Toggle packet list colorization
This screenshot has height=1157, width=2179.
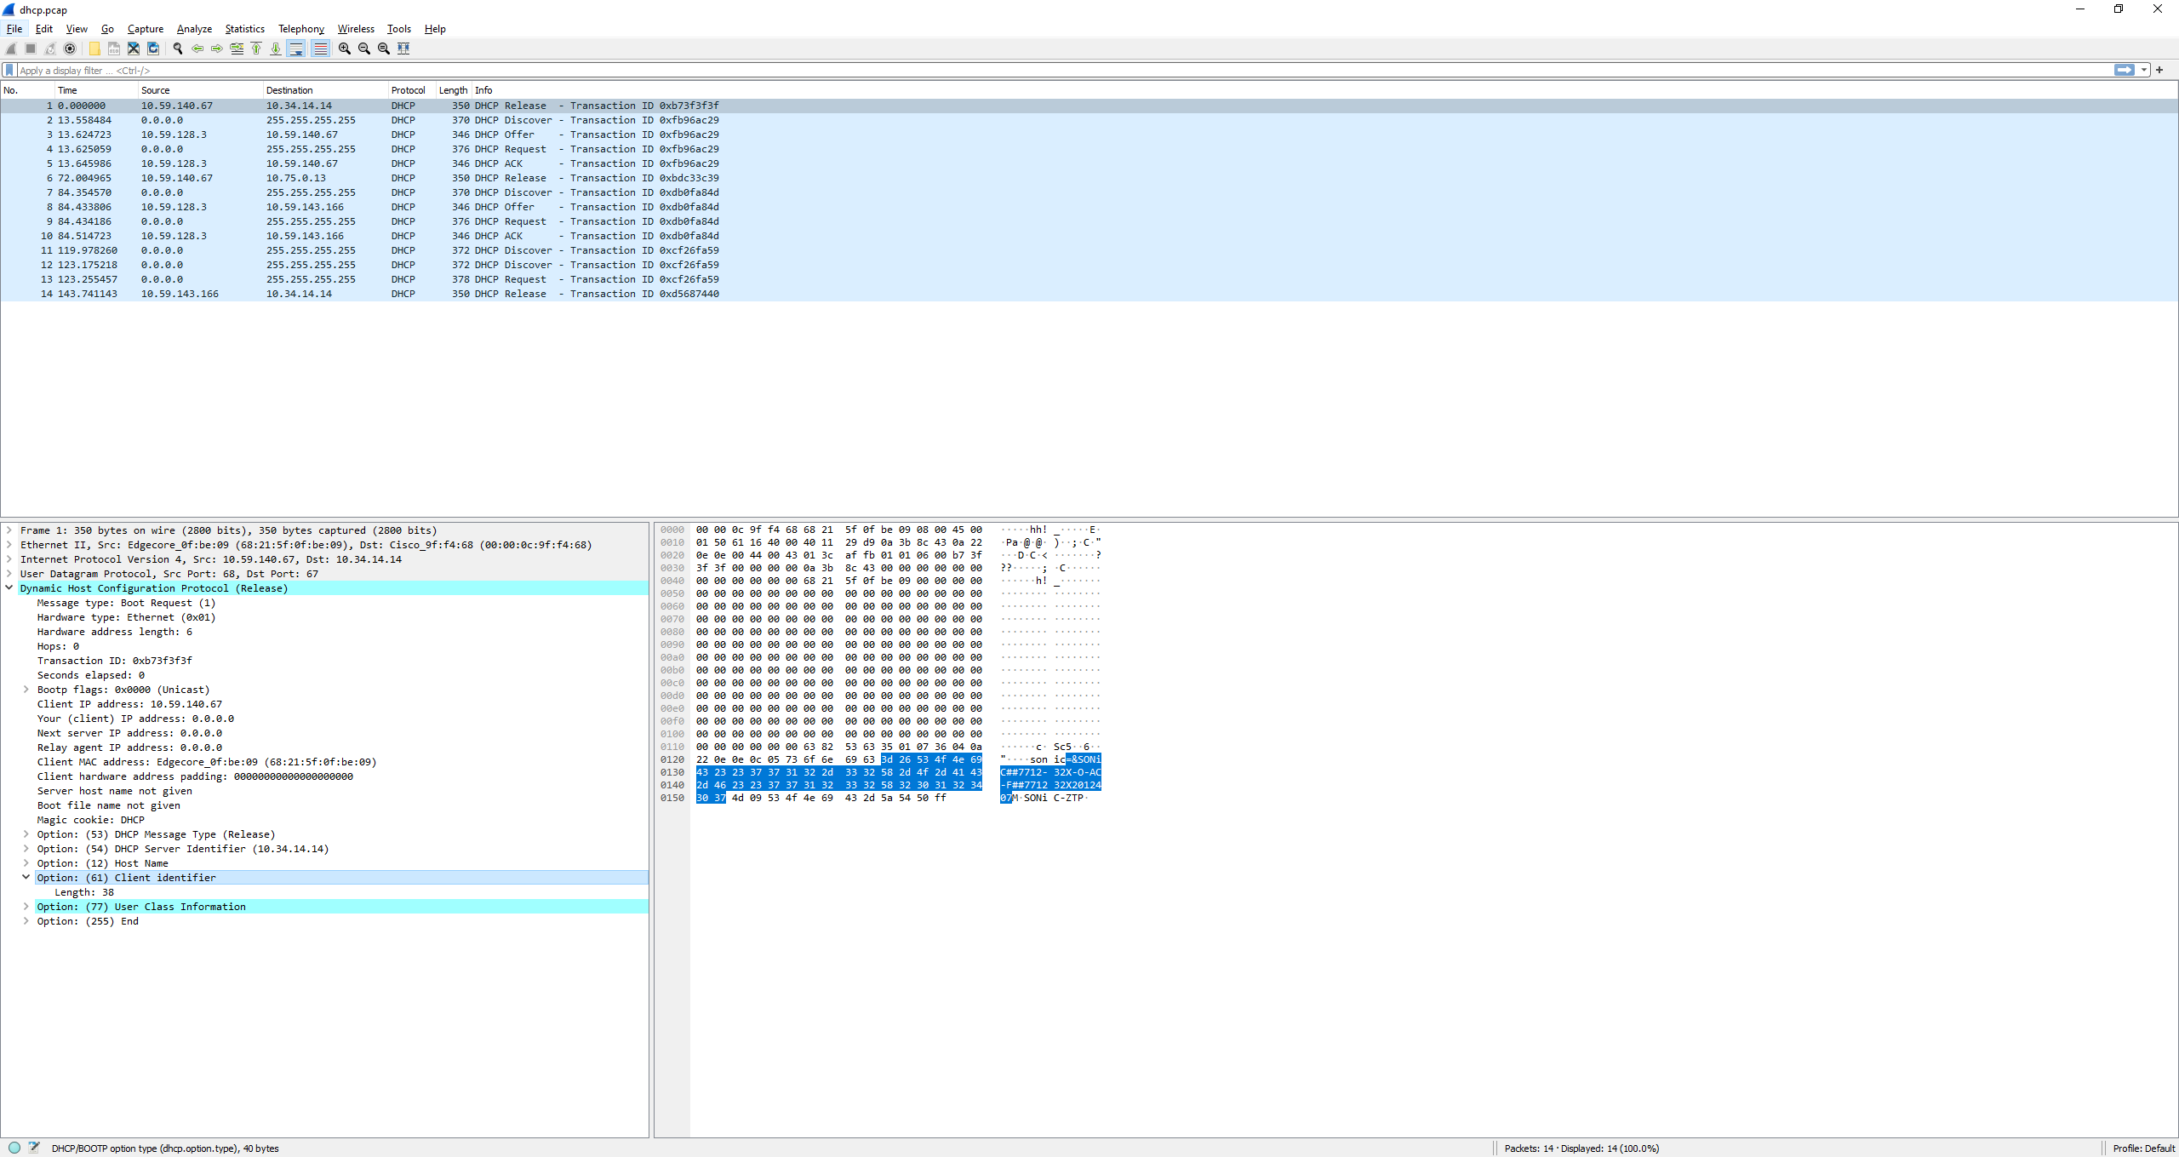coord(319,49)
